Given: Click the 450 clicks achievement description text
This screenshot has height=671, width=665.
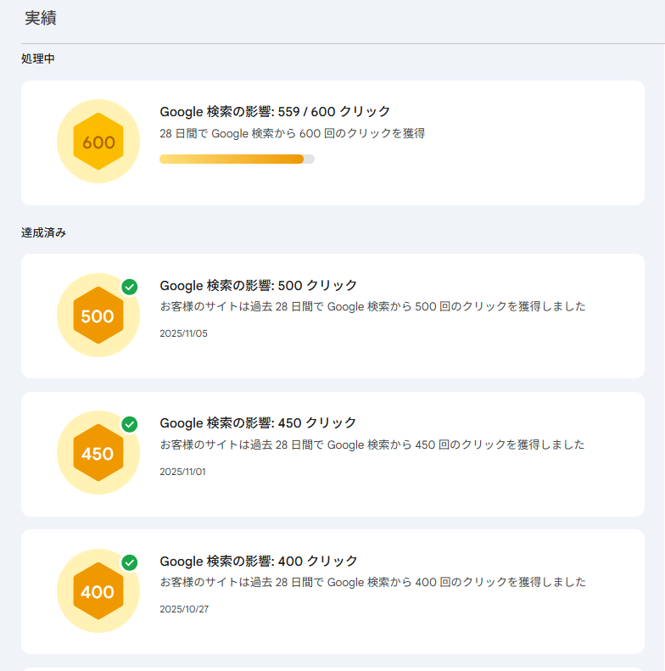Looking at the screenshot, I should click(372, 445).
